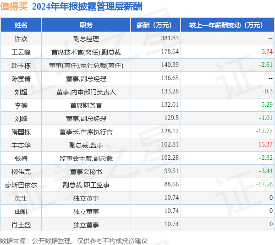Viewport: 275px width, 245px height.
Task: Click the position 首席财务官
Action: [86, 105]
